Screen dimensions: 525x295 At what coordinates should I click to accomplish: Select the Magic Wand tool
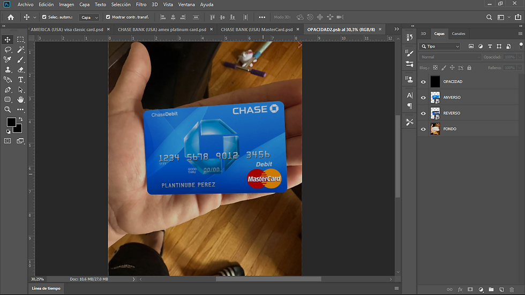[x=20, y=49]
